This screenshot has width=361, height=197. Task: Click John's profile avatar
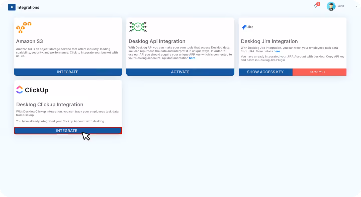(331, 6)
